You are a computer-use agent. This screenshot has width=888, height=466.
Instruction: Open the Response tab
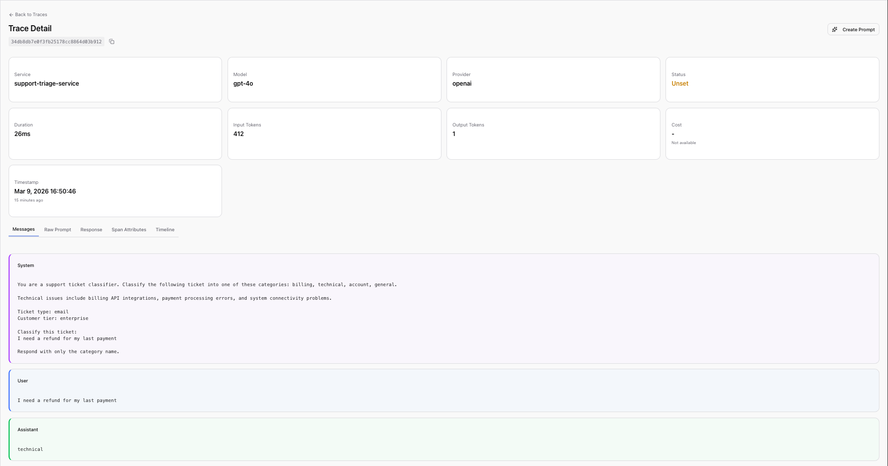(91, 229)
